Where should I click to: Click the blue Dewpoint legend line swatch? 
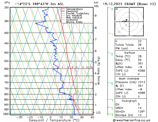pyautogui.click(x=63, y=11)
